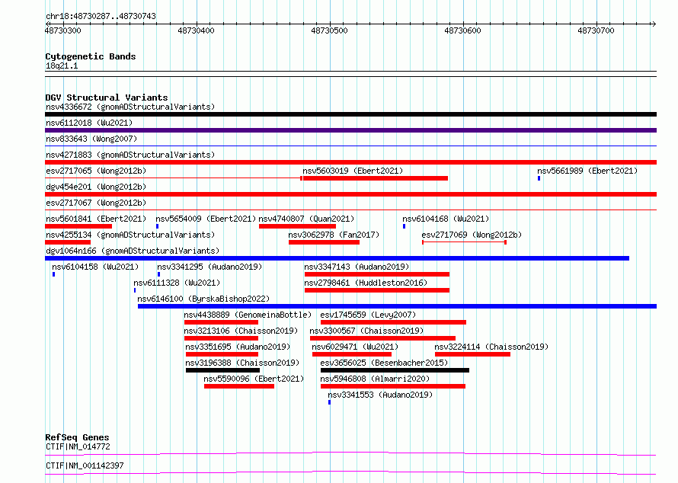Click the blue nsv5654009 marker
This screenshot has width=678, height=483.
click(158, 226)
